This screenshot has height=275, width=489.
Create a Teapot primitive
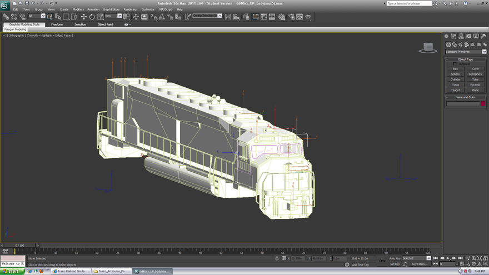(455, 90)
